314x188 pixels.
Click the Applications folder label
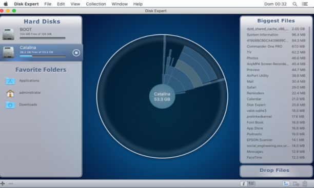(29, 80)
